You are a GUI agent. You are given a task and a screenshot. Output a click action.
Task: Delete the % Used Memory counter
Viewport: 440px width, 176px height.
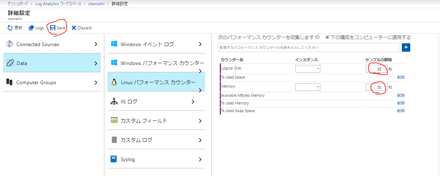(x=401, y=103)
